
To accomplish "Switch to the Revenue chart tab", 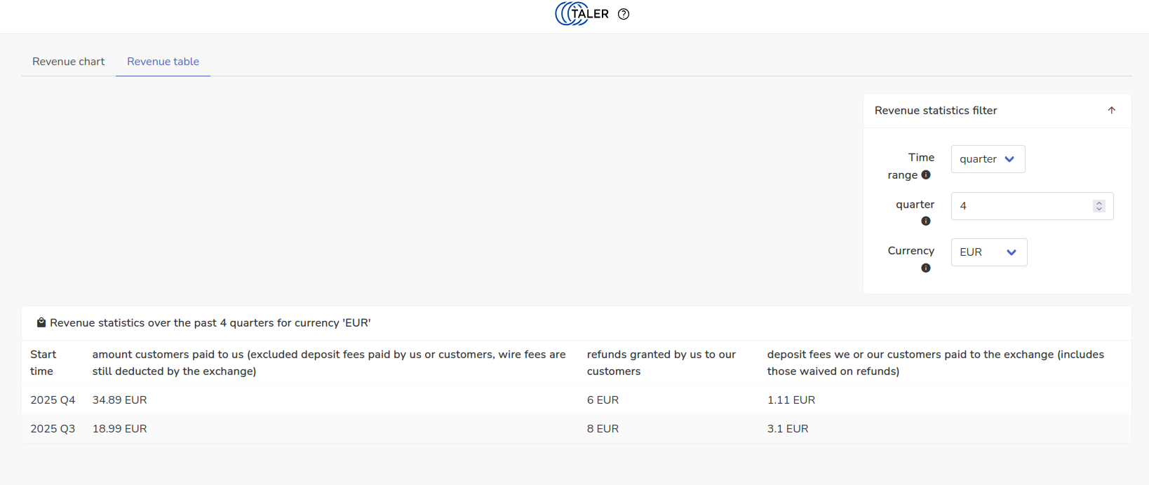I will 68,62.
